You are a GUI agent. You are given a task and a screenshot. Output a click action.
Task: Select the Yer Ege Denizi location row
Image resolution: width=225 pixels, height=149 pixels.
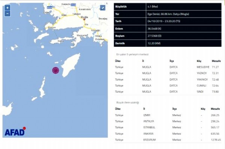point(168,14)
